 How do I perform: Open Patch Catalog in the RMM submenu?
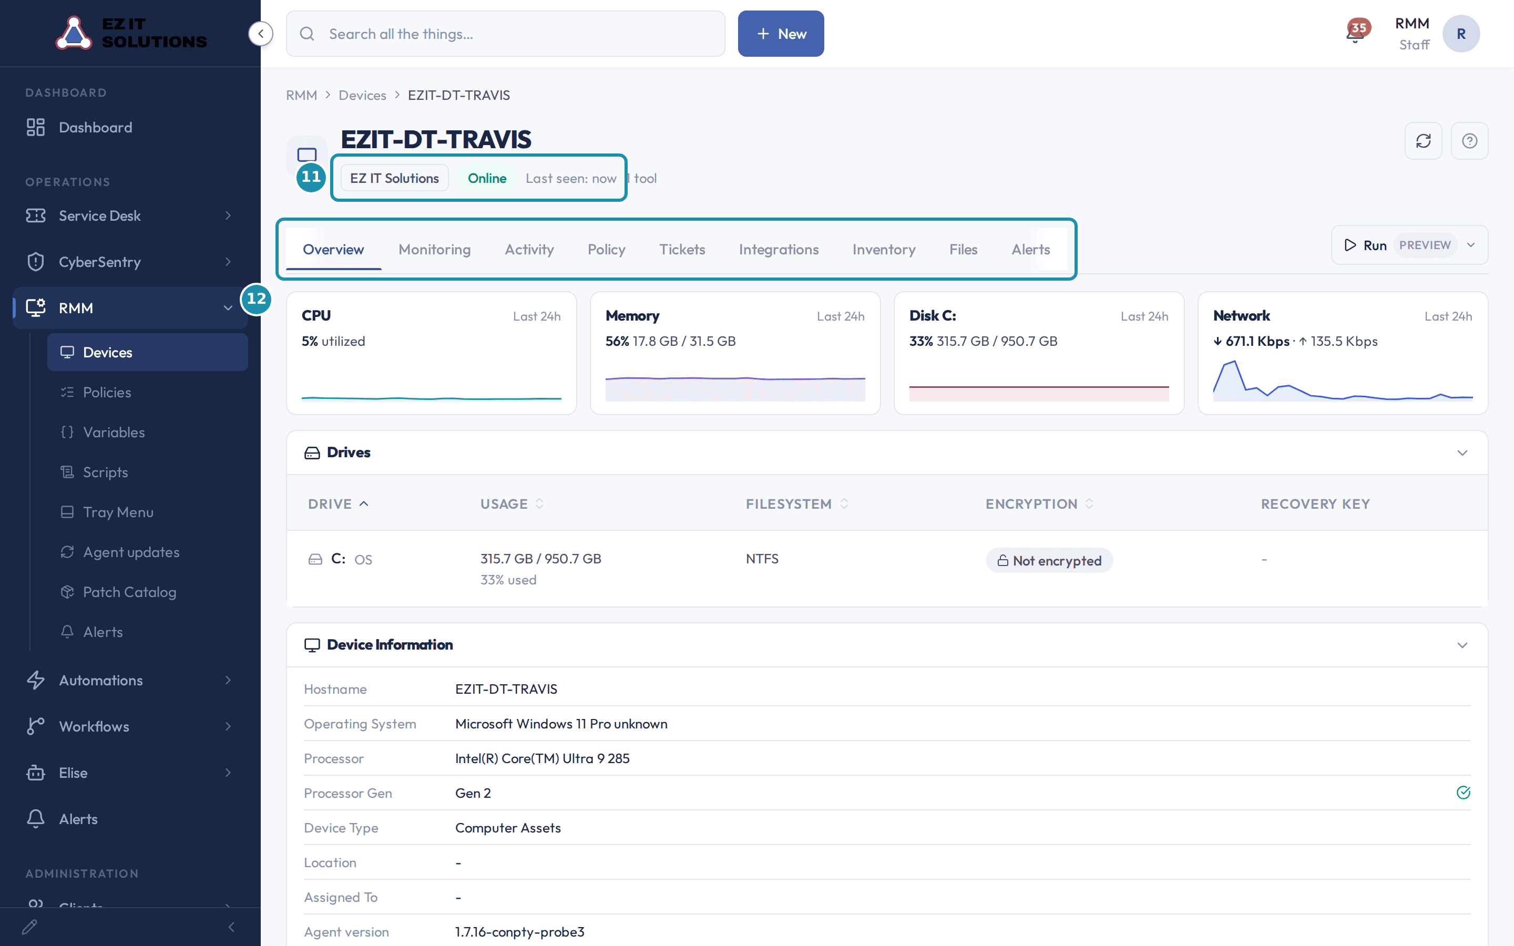point(148,592)
